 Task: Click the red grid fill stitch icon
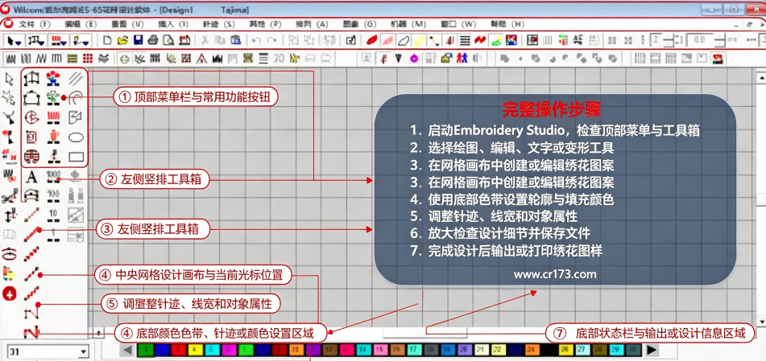point(88,59)
